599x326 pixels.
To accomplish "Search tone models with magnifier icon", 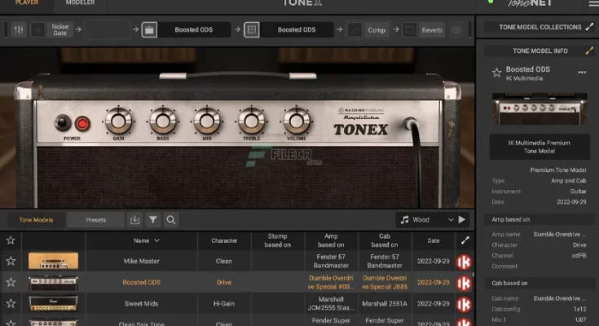I will (x=171, y=220).
